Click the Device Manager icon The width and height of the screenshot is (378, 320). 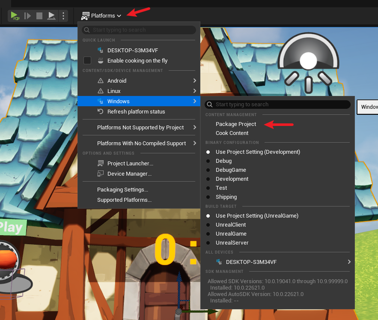click(101, 174)
